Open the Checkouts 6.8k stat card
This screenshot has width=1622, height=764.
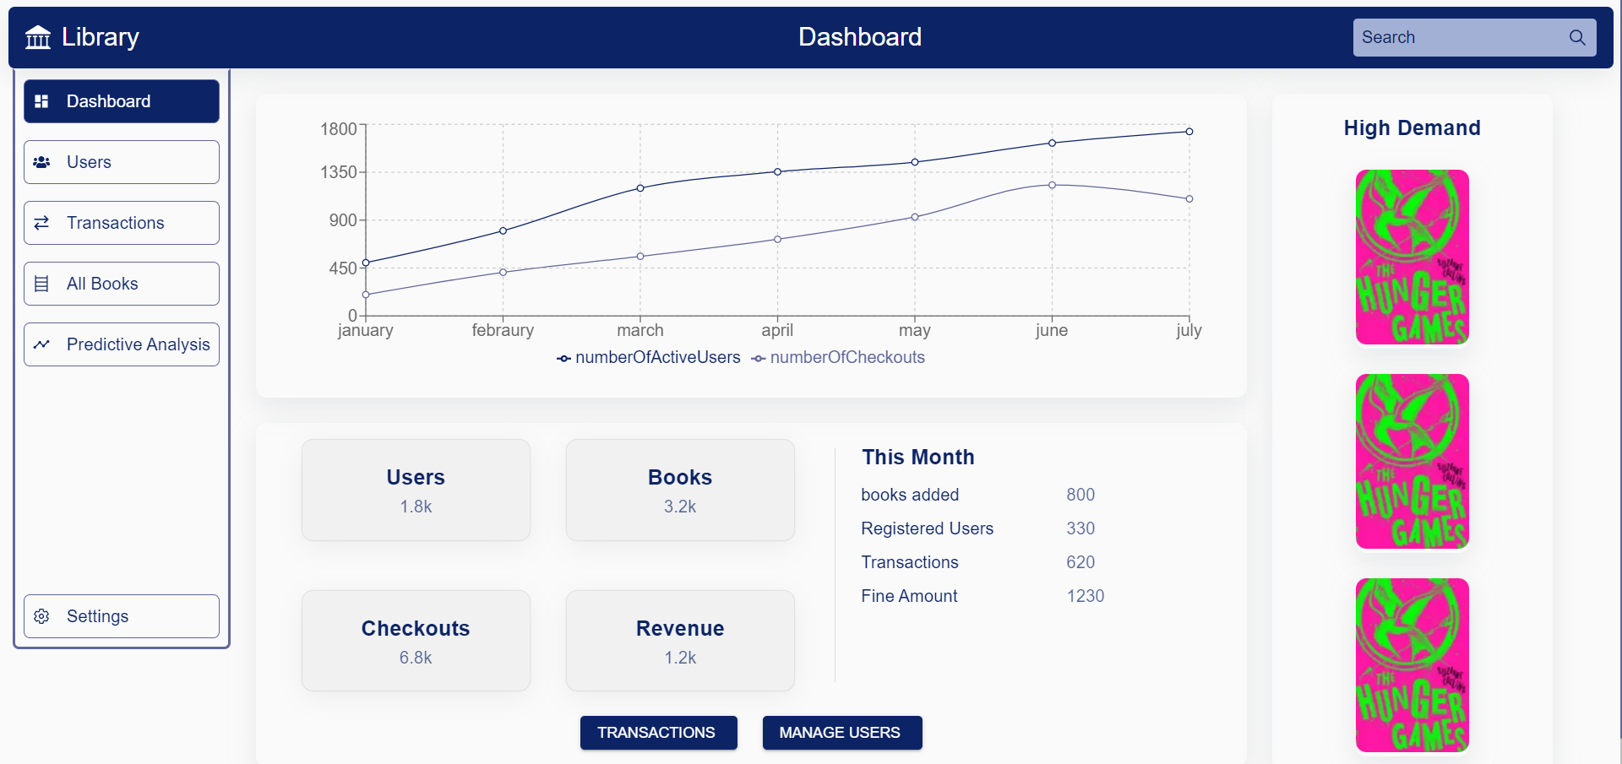416,641
